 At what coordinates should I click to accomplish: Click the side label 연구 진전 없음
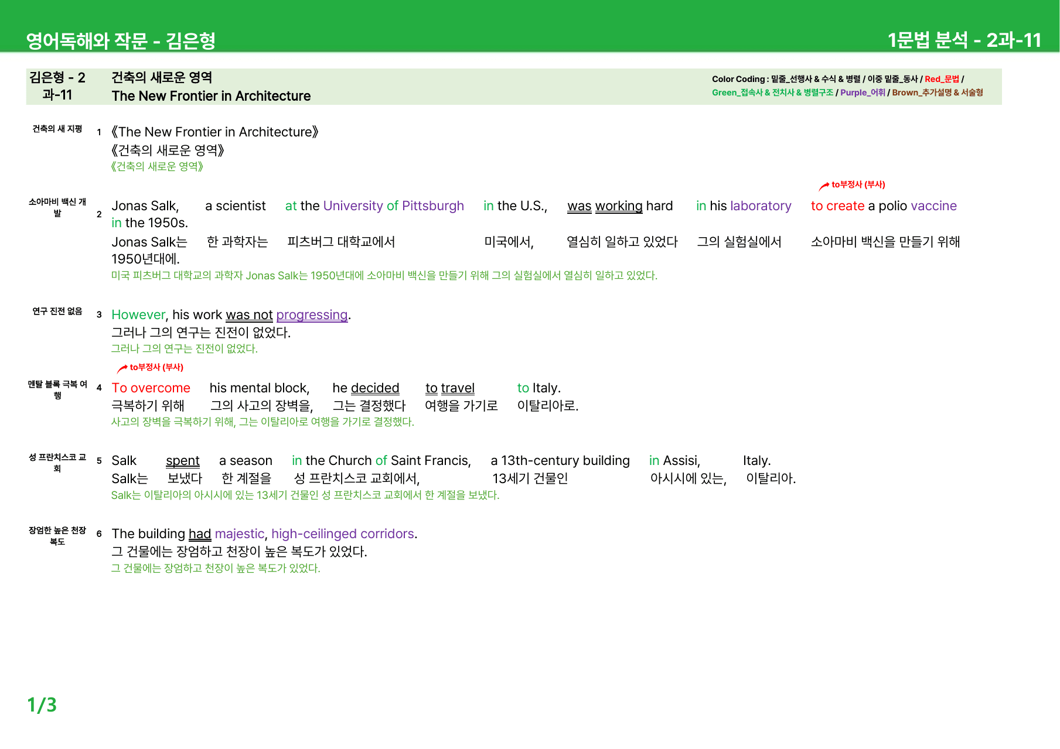[x=57, y=311]
